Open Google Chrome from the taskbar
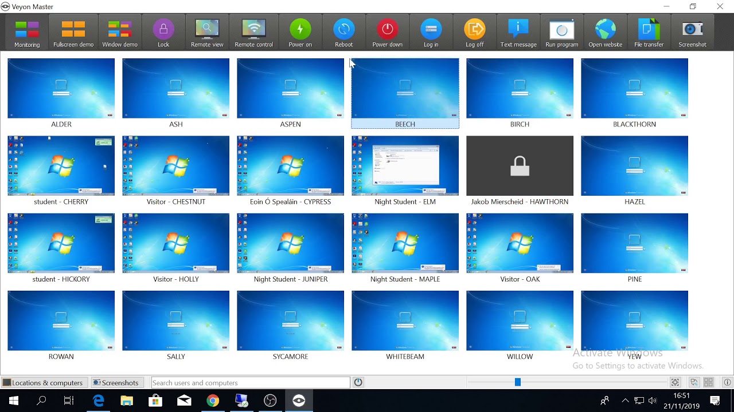Viewport: 734px width, 412px height. point(213,401)
